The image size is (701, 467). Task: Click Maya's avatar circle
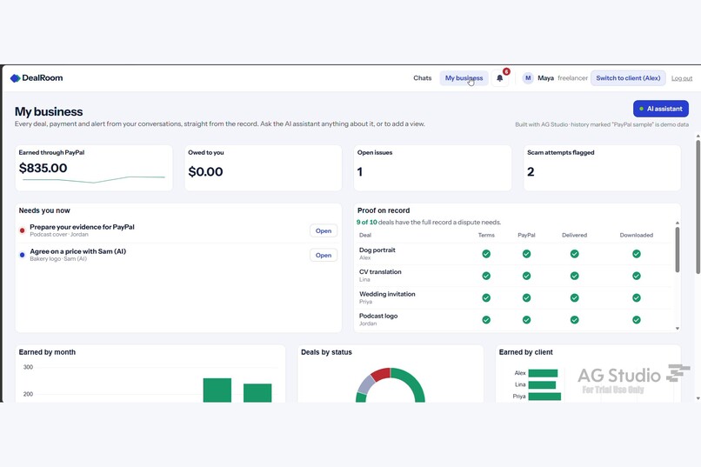(x=528, y=78)
